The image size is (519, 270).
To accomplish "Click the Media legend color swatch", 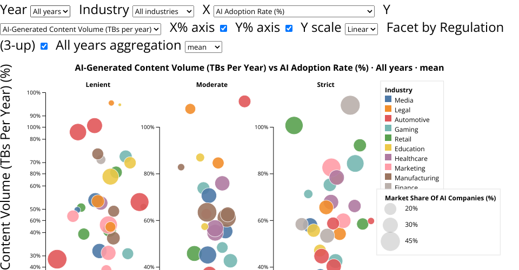I will [388, 100].
